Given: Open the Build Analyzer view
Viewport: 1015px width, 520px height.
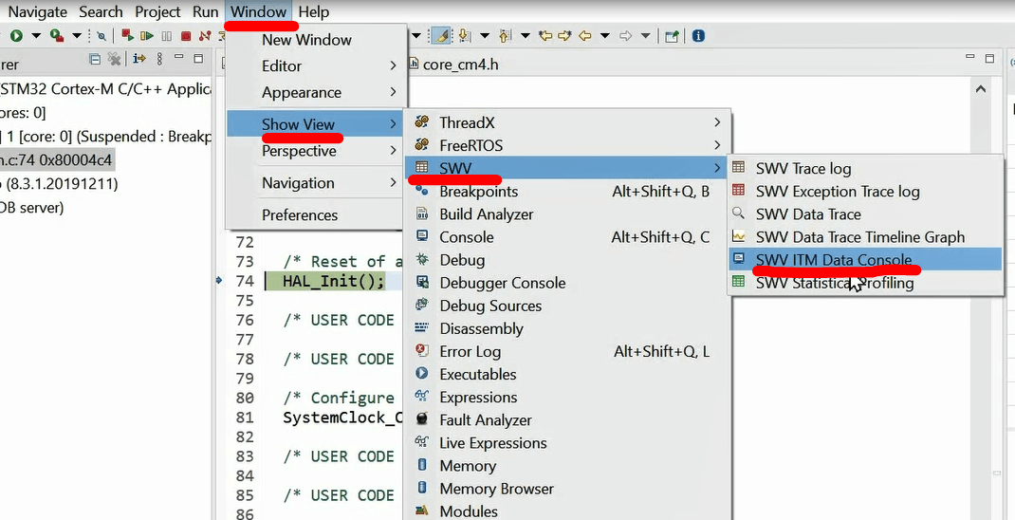Looking at the screenshot, I should pos(567,214).
